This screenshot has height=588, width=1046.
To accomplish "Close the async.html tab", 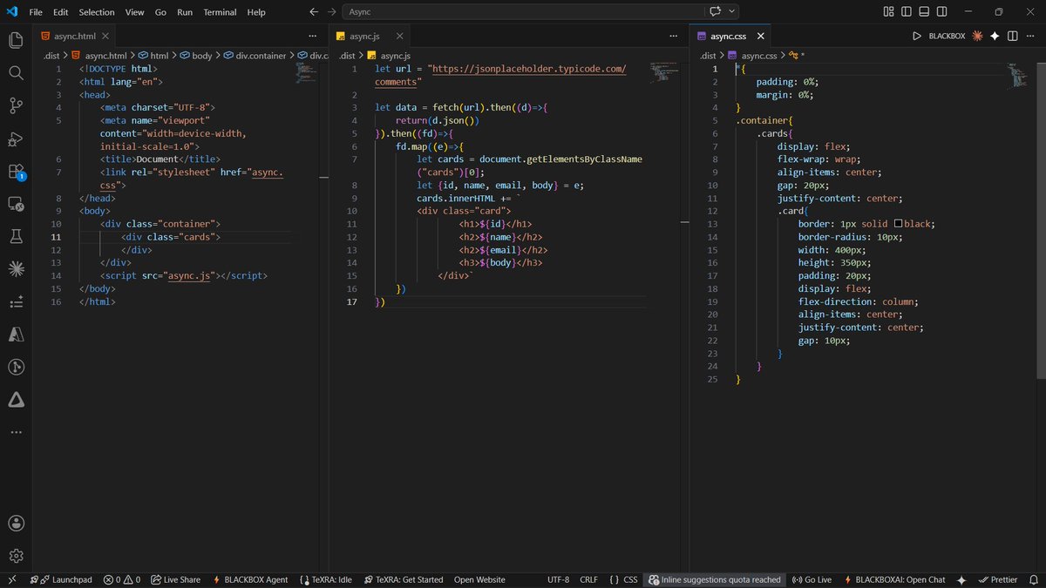I will pyautogui.click(x=104, y=37).
